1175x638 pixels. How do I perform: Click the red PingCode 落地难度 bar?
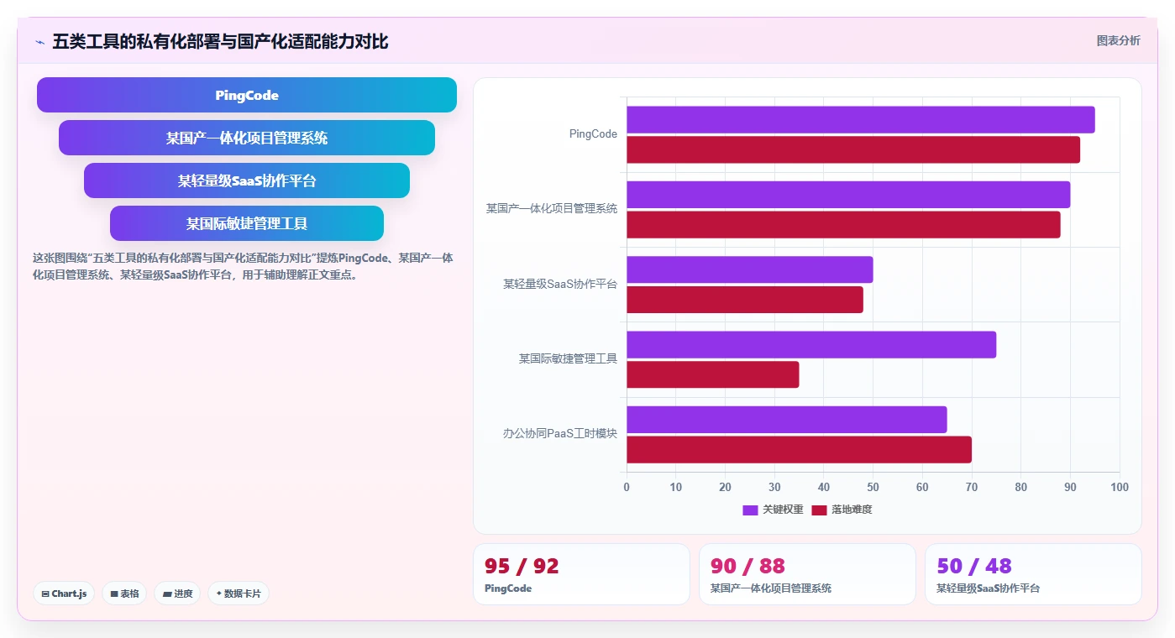(x=853, y=149)
